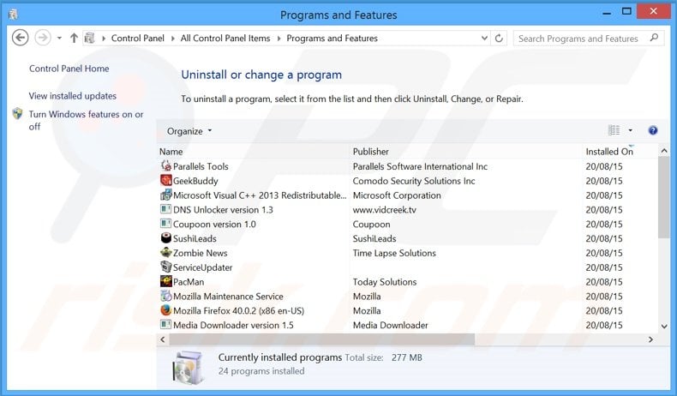
Task: Click the vertical scrollbar up arrow
Action: click(x=664, y=151)
